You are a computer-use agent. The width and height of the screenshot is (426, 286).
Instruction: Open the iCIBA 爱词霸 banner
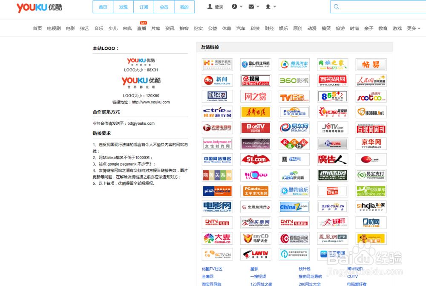click(x=294, y=175)
